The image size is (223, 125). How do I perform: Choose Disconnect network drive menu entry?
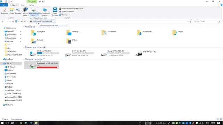pyautogui.click(x=42, y=21)
